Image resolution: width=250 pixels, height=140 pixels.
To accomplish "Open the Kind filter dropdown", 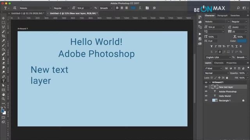I will point(214,68).
